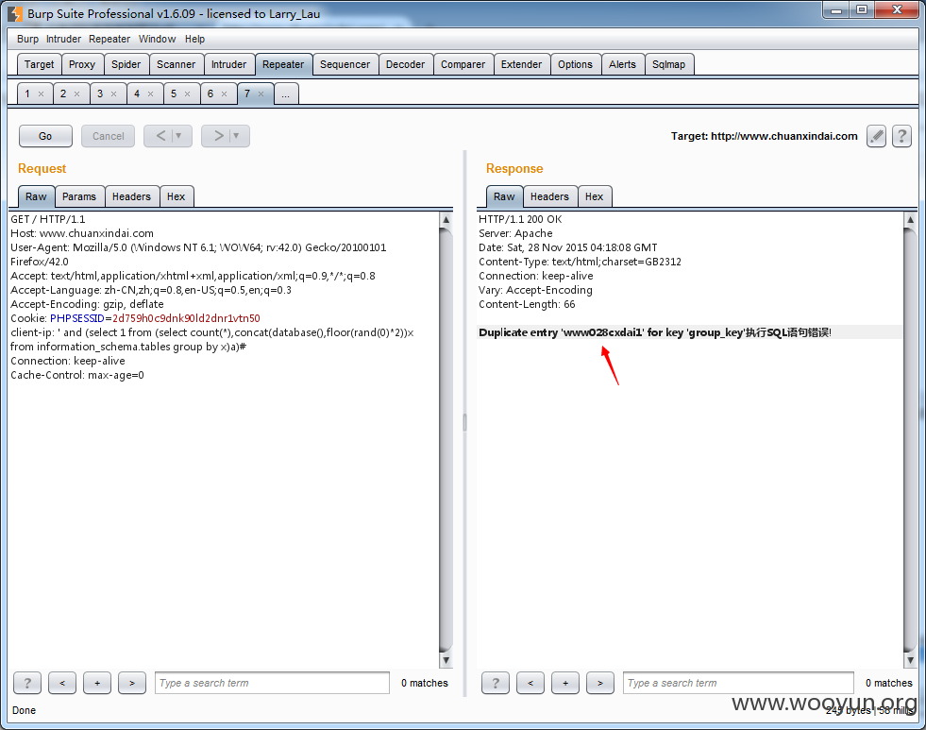This screenshot has height=730, width=926.
Task: Open the Intruder menu in menu bar
Action: [x=64, y=39]
